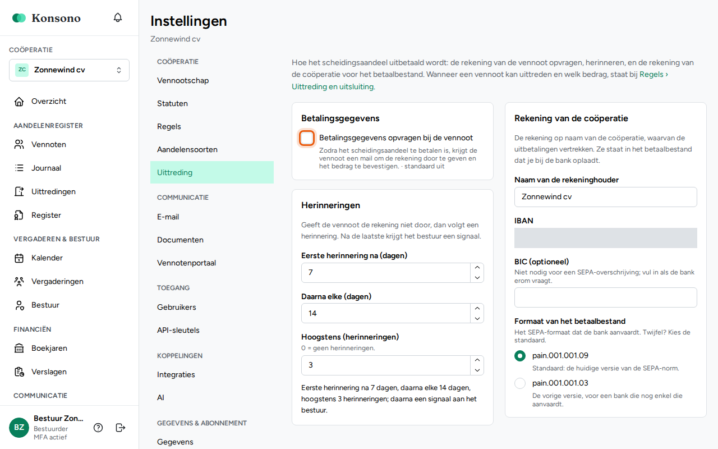
Task: Log out using the exit icon
Action: point(120,428)
